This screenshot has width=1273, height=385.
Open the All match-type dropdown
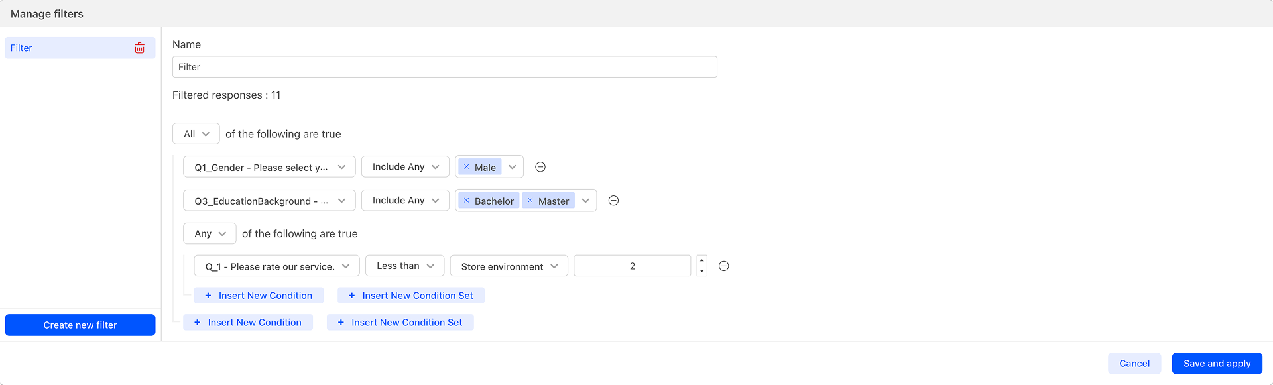[x=196, y=133]
